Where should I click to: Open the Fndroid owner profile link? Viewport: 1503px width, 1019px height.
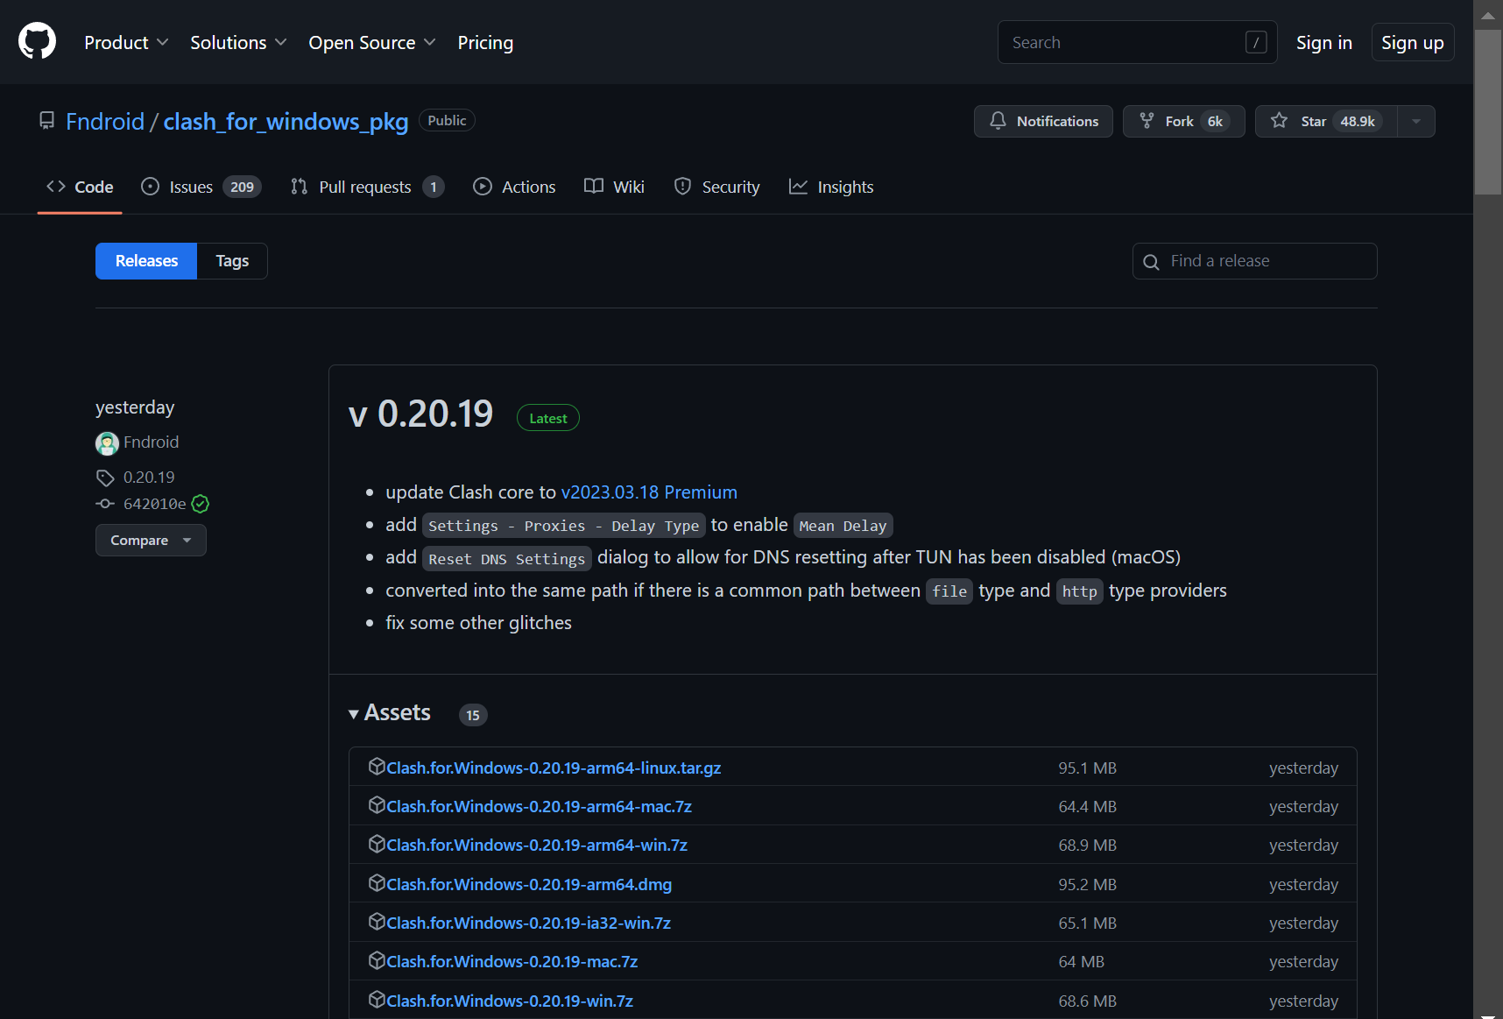click(x=105, y=121)
